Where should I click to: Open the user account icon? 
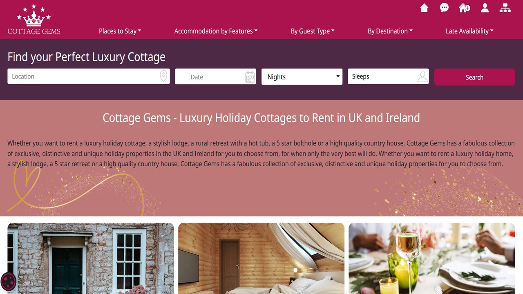[485, 8]
